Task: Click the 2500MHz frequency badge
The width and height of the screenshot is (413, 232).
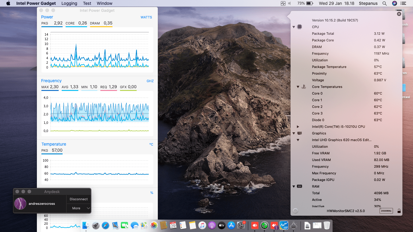Action: click(386, 211)
